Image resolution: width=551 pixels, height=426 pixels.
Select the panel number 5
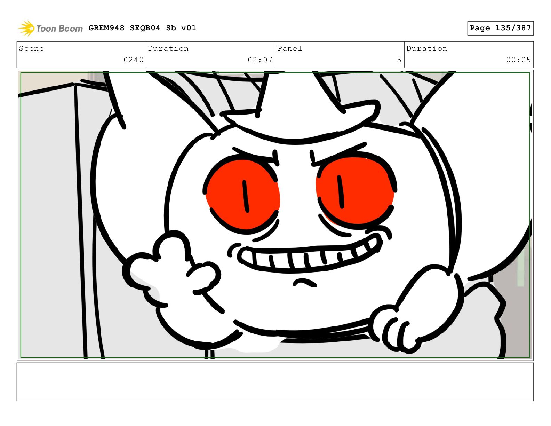(x=399, y=60)
